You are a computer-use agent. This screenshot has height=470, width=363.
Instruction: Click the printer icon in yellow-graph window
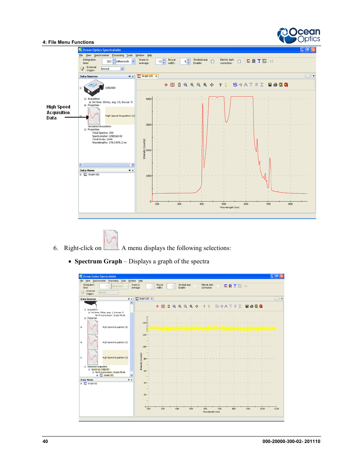[x=252, y=306]
